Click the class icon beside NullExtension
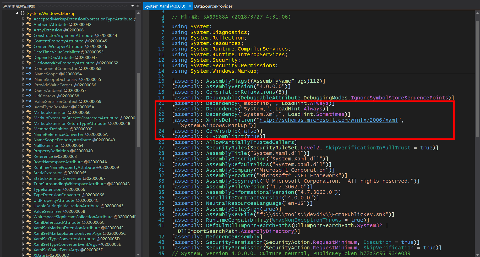 [29, 145]
